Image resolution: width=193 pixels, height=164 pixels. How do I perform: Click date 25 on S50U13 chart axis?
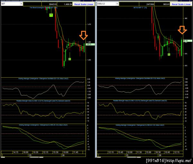pos(127,155)
